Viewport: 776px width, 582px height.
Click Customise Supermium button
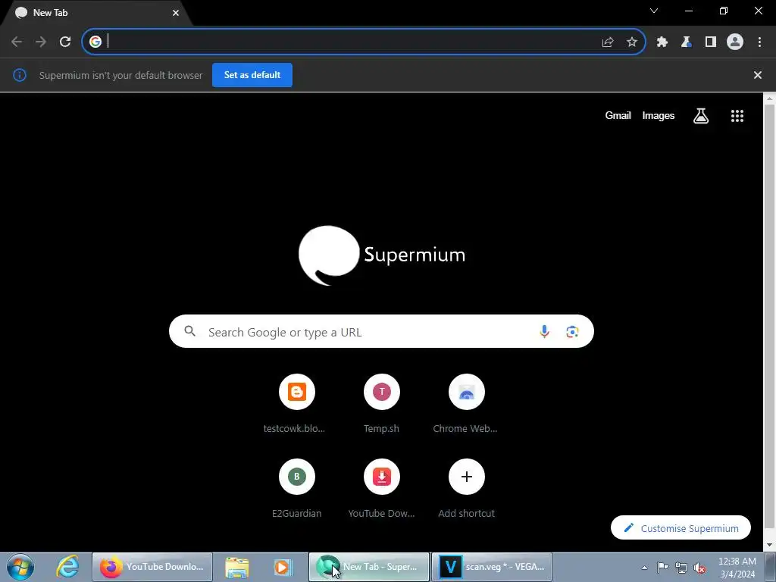(681, 528)
